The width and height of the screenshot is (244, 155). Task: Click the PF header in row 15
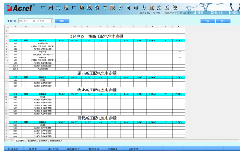[166, 77]
